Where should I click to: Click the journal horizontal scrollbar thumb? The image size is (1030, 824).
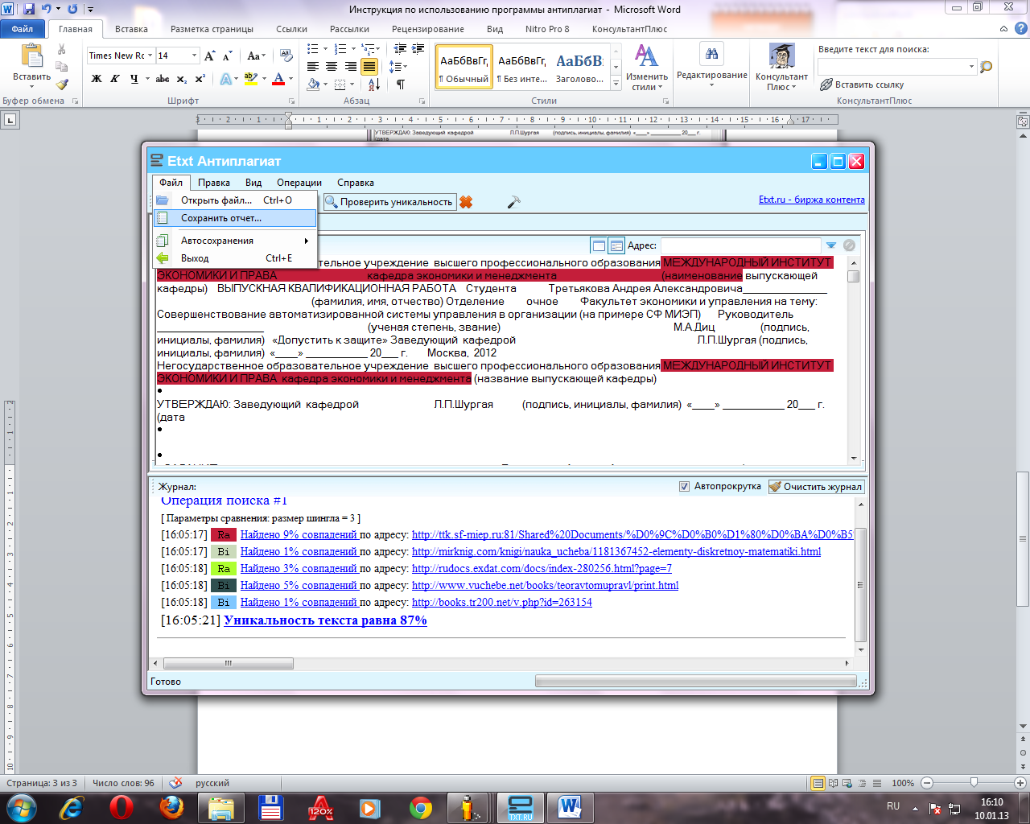[229, 664]
